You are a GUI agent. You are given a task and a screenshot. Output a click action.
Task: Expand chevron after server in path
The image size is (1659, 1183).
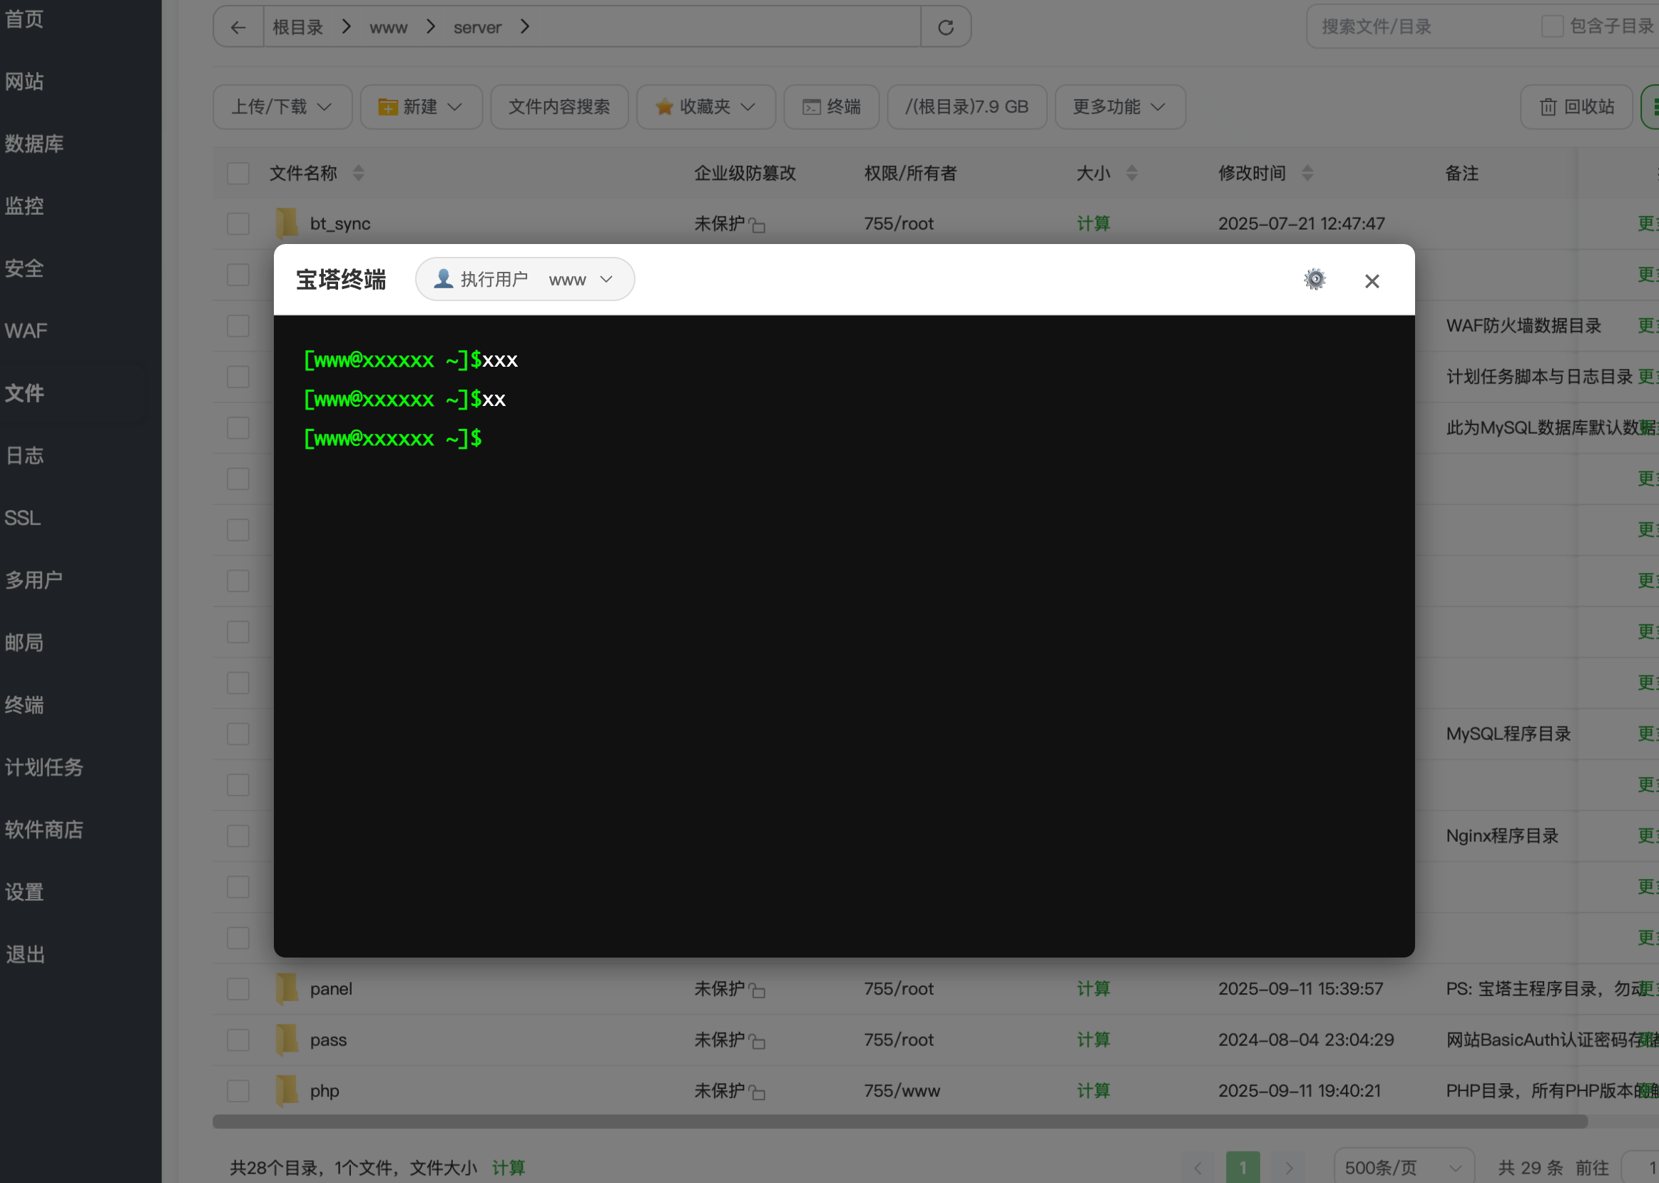point(525,27)
